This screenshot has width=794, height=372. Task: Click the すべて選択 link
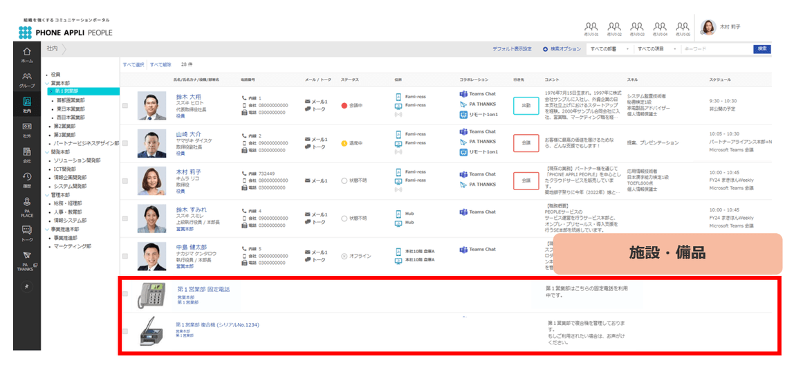(133, 65)
